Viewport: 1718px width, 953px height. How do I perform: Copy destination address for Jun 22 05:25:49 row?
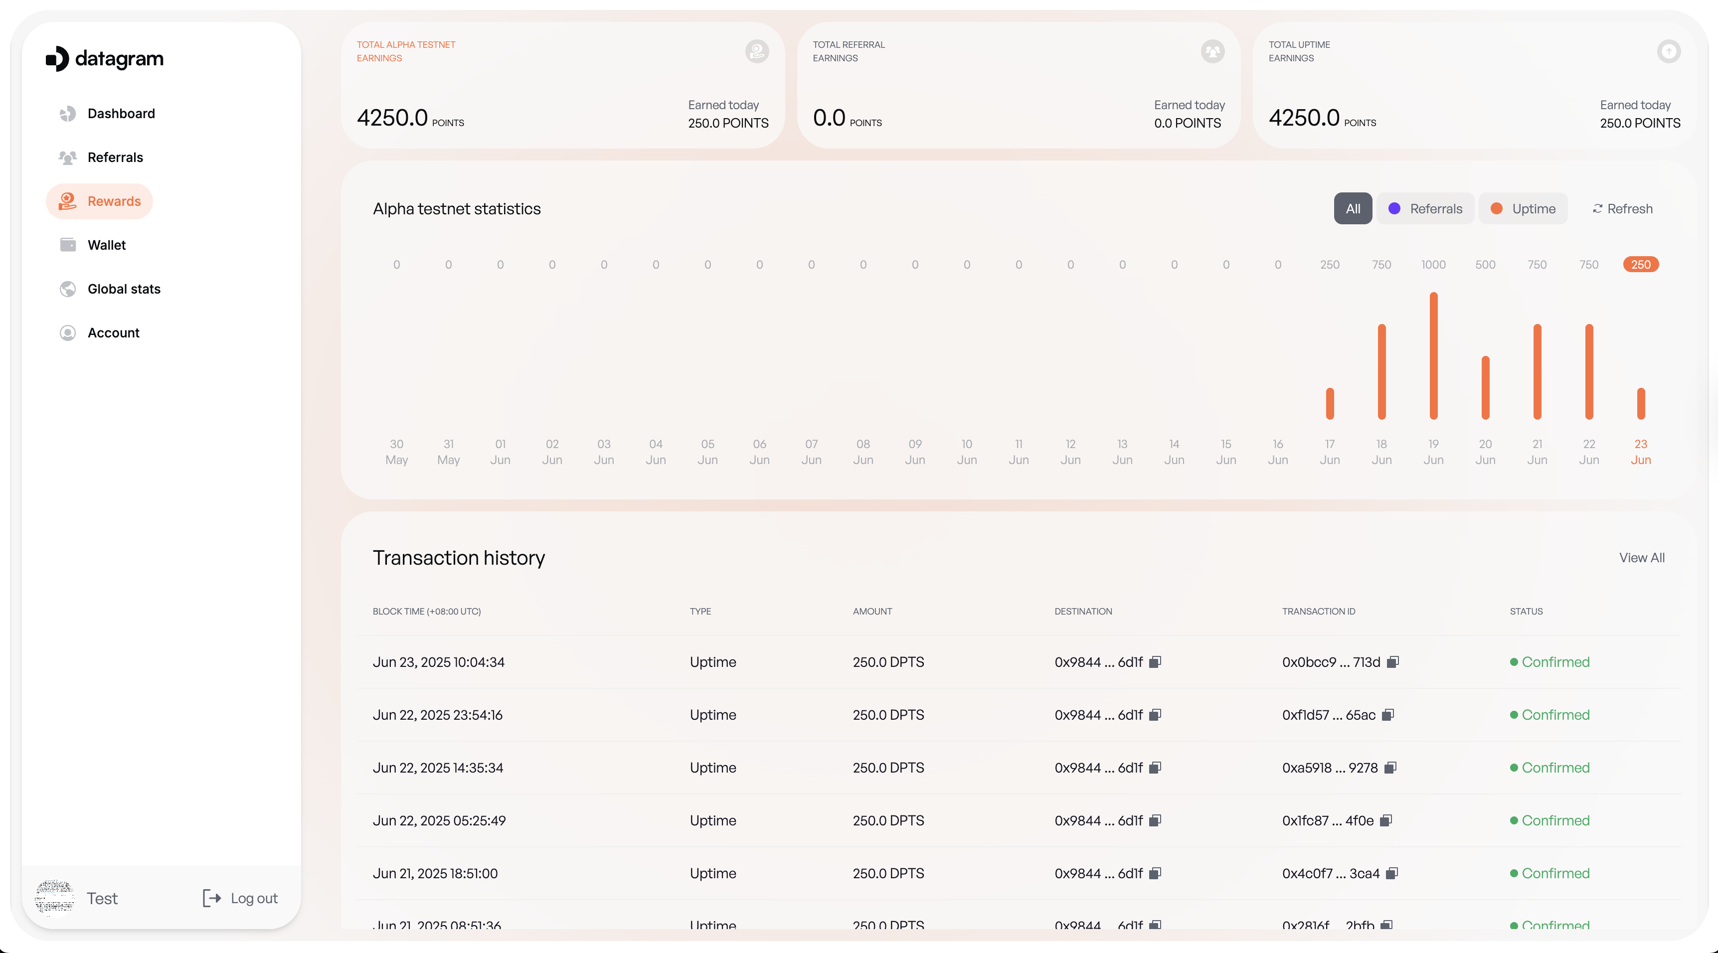click(1155, 820)
